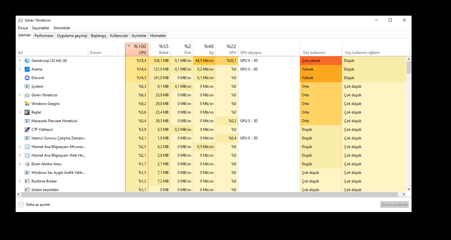
Task: Click the 241,0 MB Discord memory value
Action: point(159,78)
